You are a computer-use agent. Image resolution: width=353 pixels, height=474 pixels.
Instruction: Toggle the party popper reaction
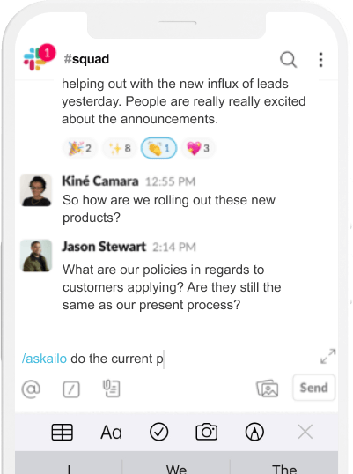click(x=80, y=148)
